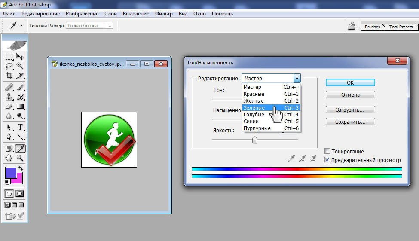Choose Пурпурные from the dropdown list
The width and height of the screenshot is (419, 241).
point(271,128)
